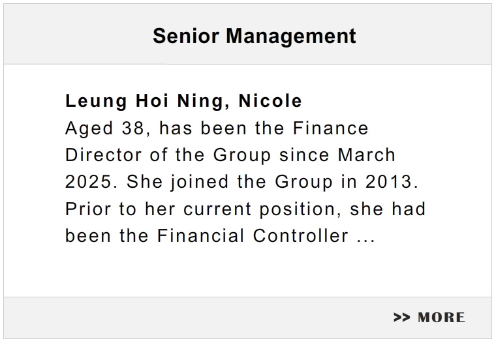Click the word 'Senior' in the title
This screenshot has height=343, width=496.
point(186,36)
